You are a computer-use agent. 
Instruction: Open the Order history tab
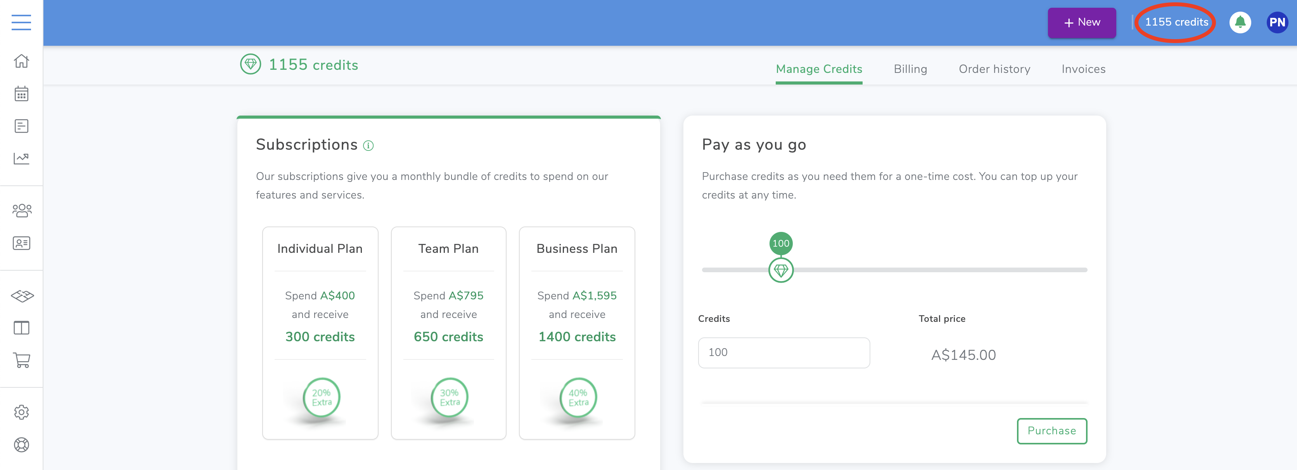point(994,69)
